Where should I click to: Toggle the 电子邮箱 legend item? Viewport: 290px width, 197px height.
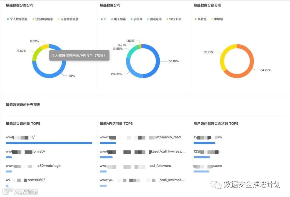pyautogui.click(x=118, y=19)
